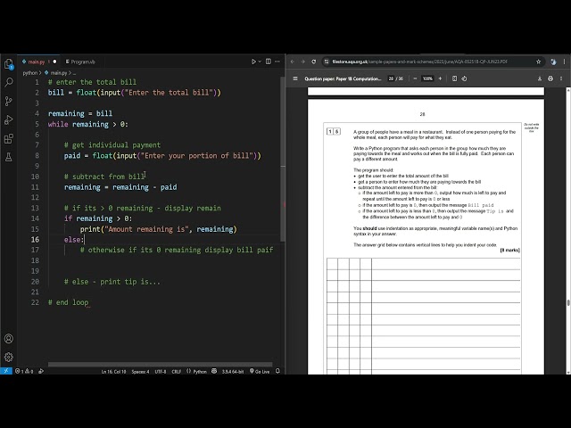This screenshot has height=428, width=571.
Task: Click 'while remaining > 0:' code line
Action: (x=88, y=124)
